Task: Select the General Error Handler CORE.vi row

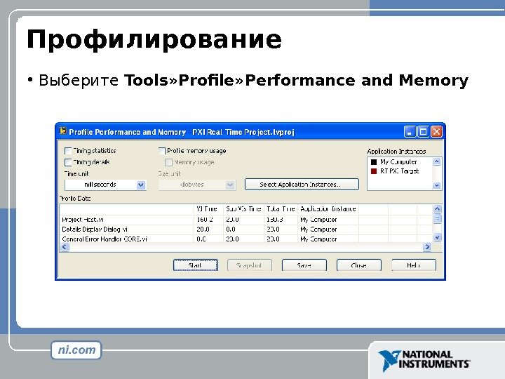Action: pyautogui.click(x=245, y=239)
